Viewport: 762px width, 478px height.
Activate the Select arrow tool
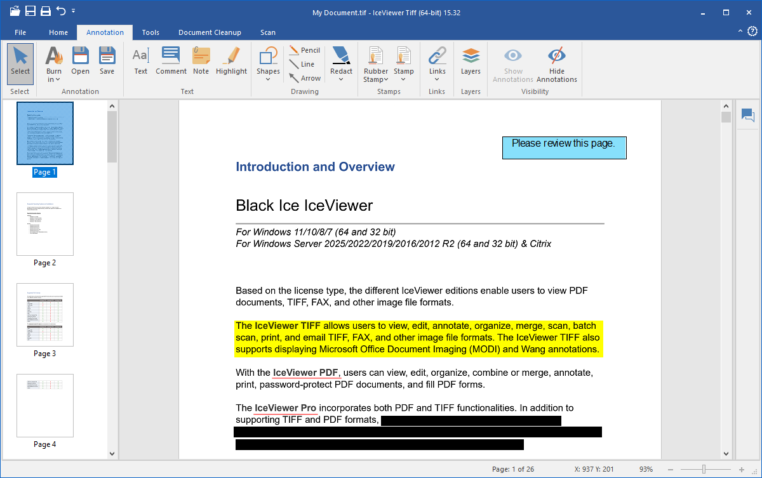coord(20,63)
